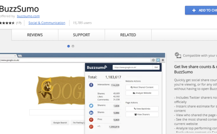This screenshot has height=134, width=217.
Task: Click the Google Plus icon
Action: point(91,127)
